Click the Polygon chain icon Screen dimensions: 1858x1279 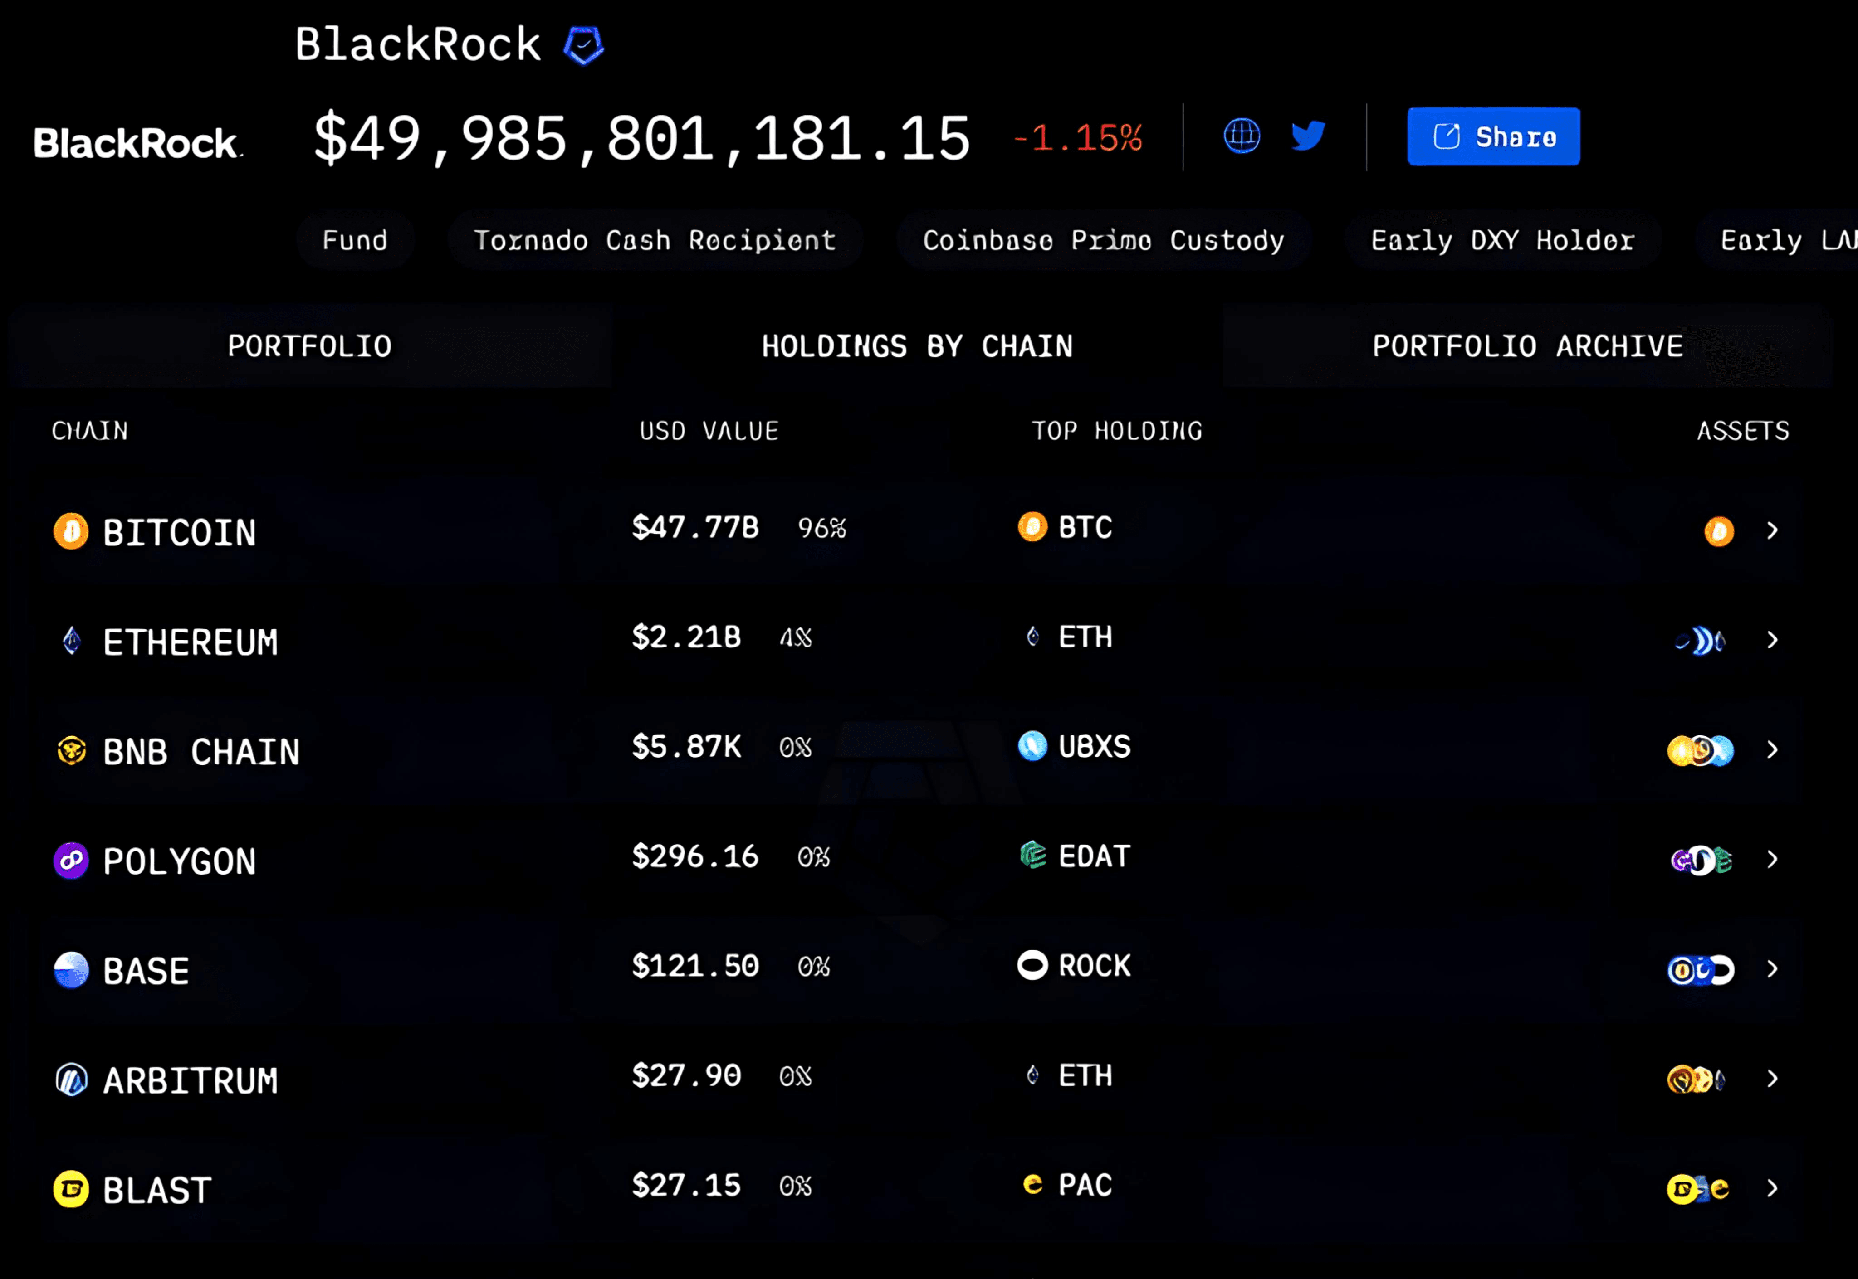pyautogui.click(x=70, y=861)
